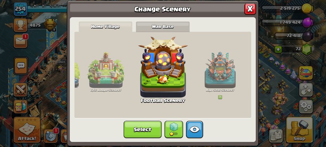Switch to the Home Village tab
326x147 pixels.
[x=105, y=27]
